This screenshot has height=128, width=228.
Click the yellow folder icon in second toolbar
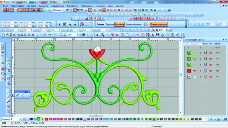(135, 14)
